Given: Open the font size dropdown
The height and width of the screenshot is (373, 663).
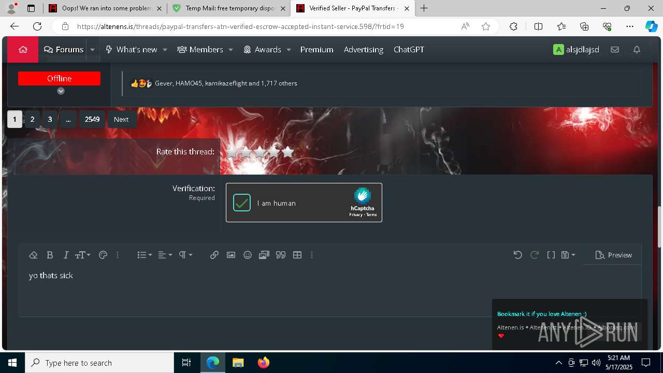Looking at the screenshot, I should 83,255.
